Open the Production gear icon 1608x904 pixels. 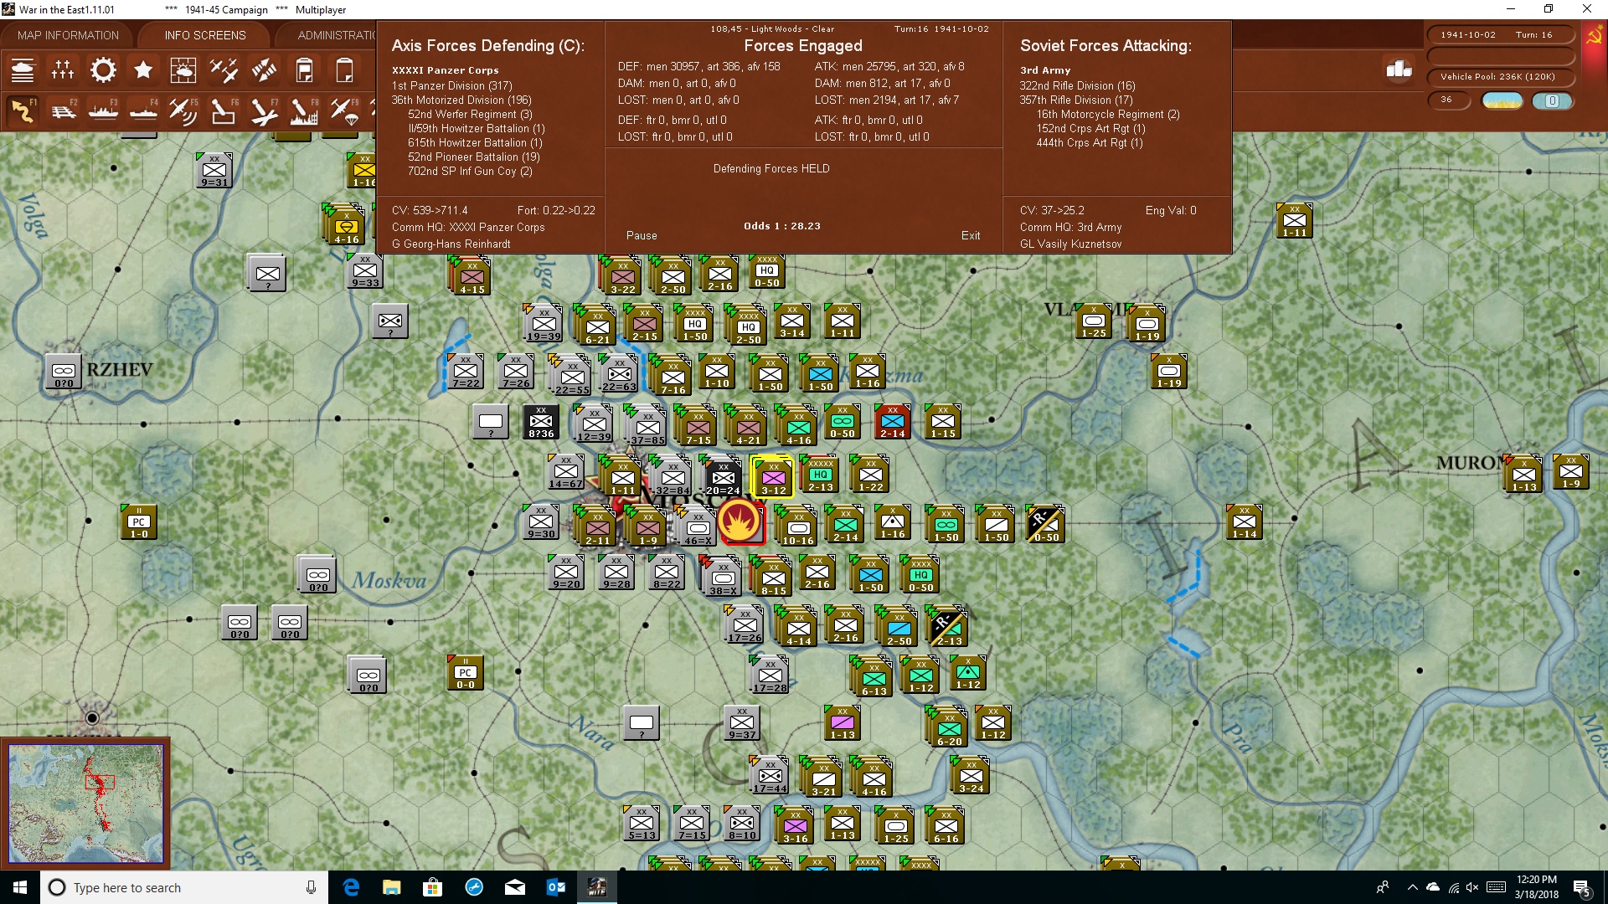click(103, 70)
